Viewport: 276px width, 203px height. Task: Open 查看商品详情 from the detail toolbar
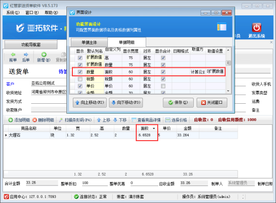click(146, 120)
